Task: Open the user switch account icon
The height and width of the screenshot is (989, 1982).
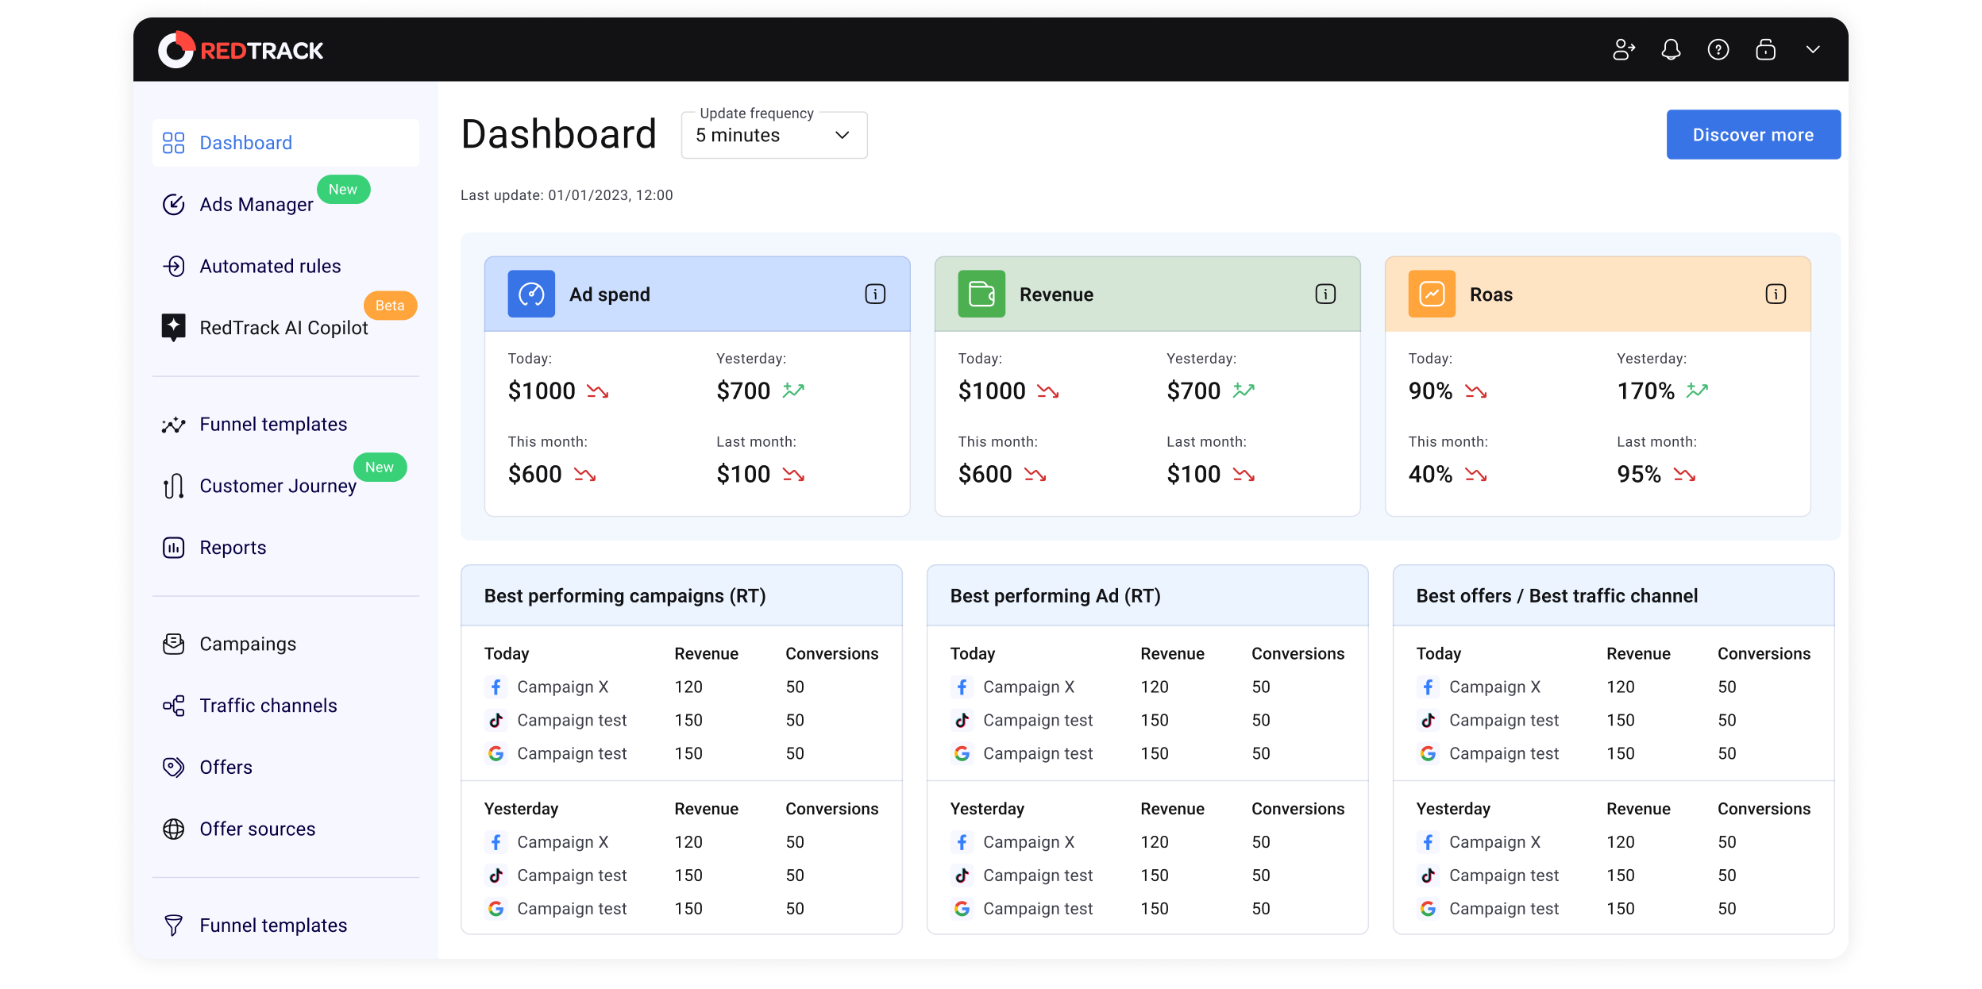Action: (x=1624, y=50)
